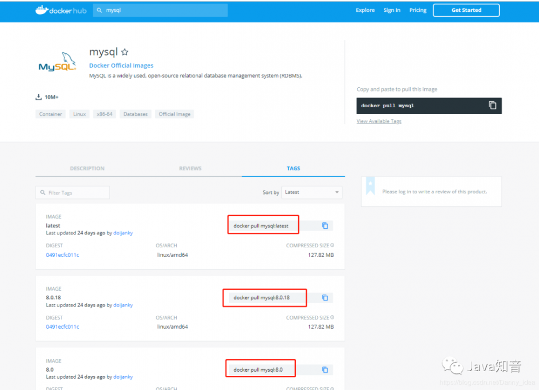Click inside the Filter Tags field
This screenshot has height=390, width=539.
(72, 192)
